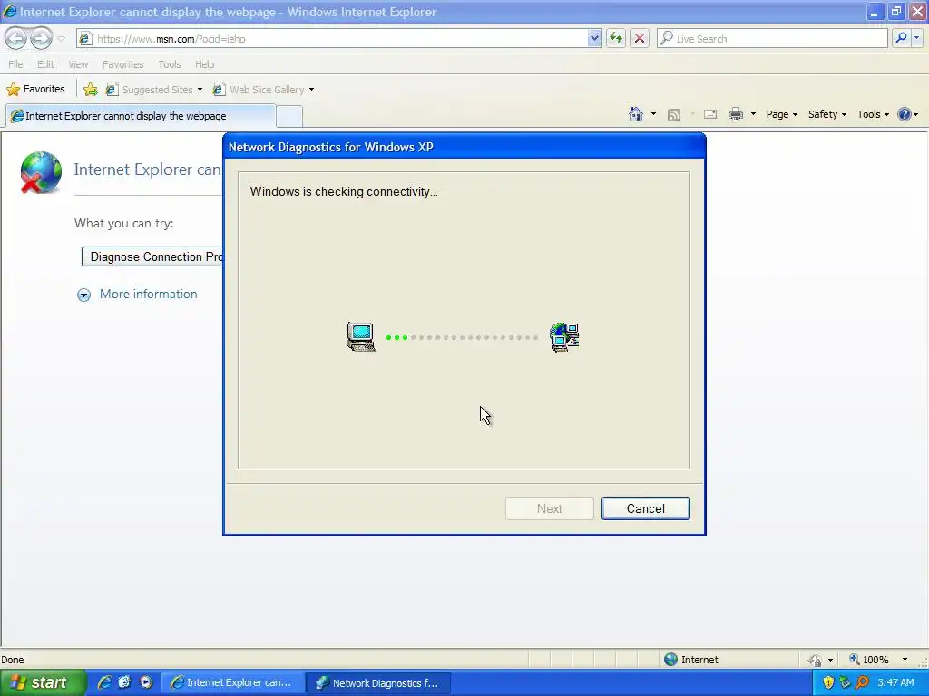Focus the Live Search input box
The height and width of the screenshot is (696, 929).
click(x=773, y=39)
